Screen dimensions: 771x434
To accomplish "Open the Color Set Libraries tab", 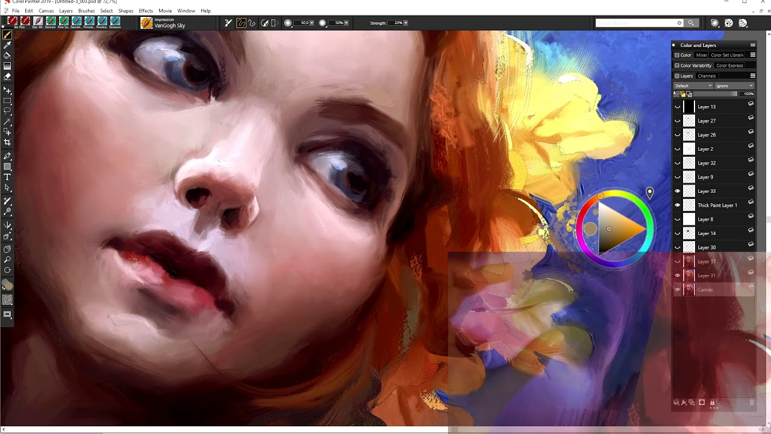I will (x=727, y=55).
